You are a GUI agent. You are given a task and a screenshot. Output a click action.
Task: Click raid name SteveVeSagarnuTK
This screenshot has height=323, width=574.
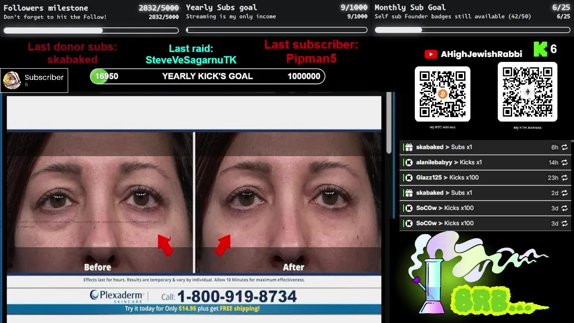pyautogui.click(x=191, y=60)
